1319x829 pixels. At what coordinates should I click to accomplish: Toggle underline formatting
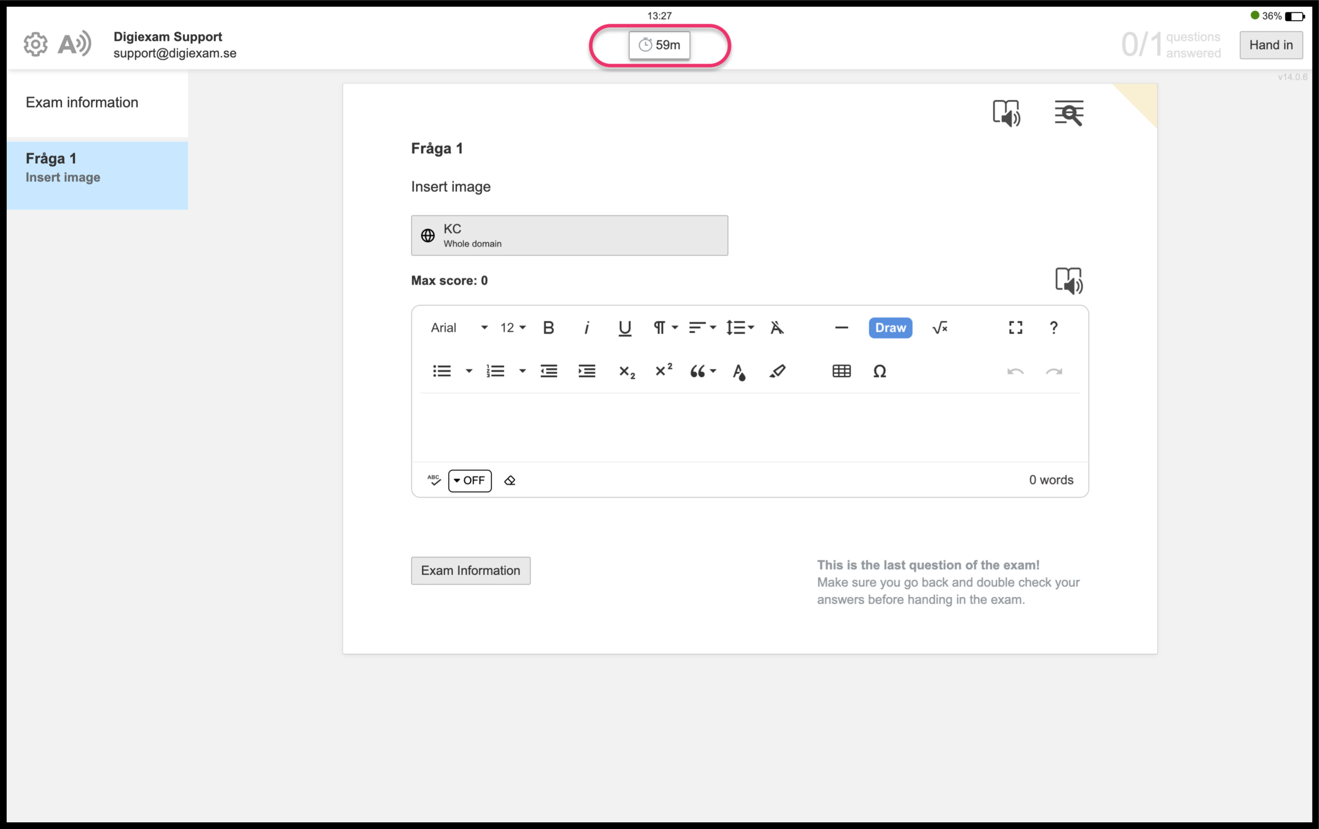click(625, 327)
